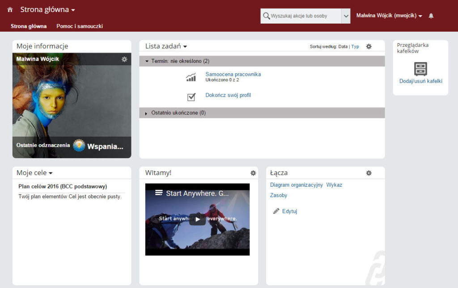The image size is (458, 288).
Task: Click the tile browser cabinet icon
Action: [420, 69]
